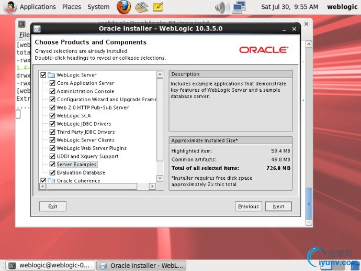361x271 pixels.
Task: Toggle the Oracle Coherence checkbox
Action: [43, 180]
